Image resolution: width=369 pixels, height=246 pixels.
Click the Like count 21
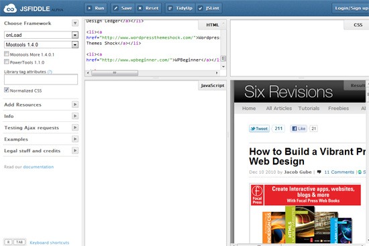coord(313,129)
